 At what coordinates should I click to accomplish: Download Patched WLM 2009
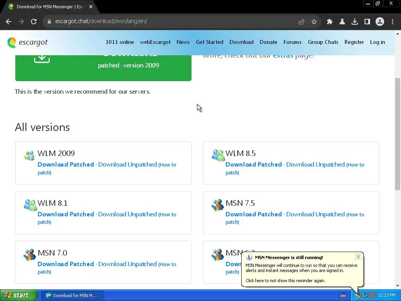[66, 165]
